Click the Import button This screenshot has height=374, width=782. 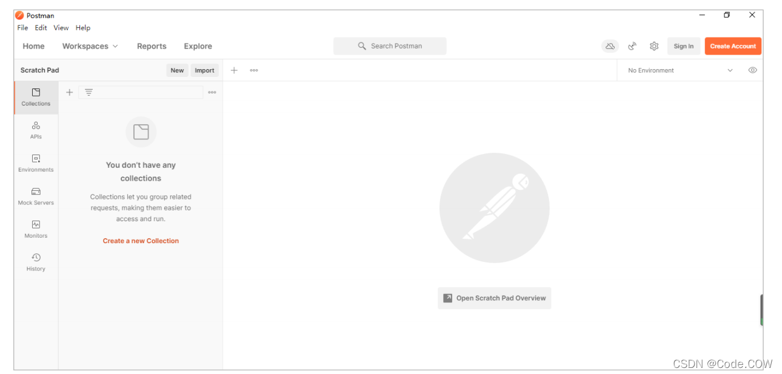(204, 70)
